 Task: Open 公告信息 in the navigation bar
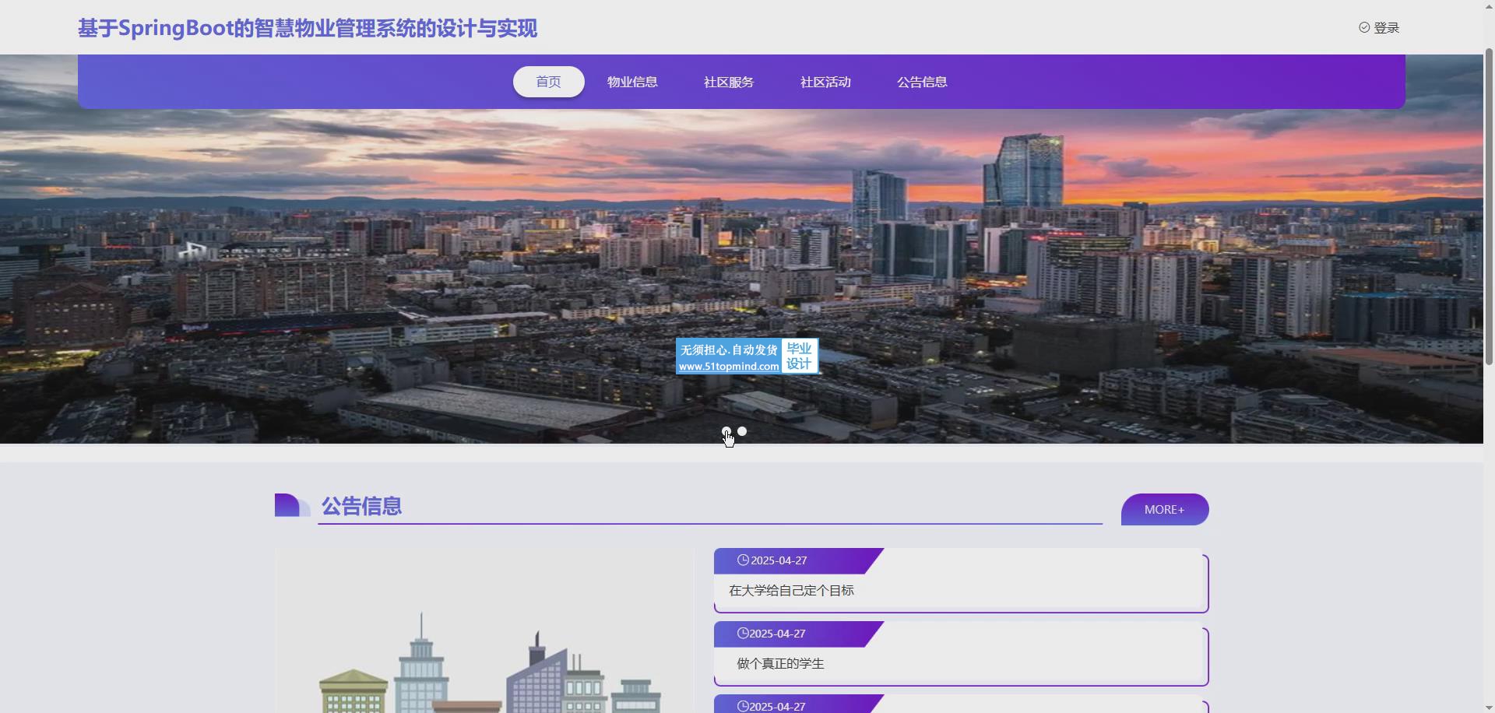[x=922, y=82]
